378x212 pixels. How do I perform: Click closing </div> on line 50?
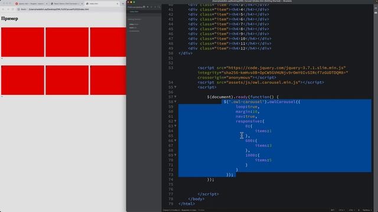tap(185, 53)
